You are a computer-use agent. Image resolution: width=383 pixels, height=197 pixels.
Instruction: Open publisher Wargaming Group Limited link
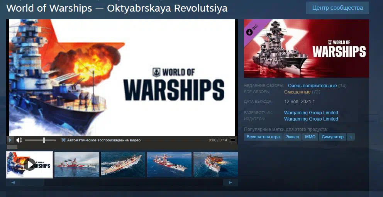click(311, 119)
